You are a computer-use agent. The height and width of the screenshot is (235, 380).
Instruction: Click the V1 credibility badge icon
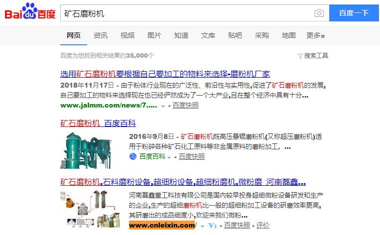(213, 226)
